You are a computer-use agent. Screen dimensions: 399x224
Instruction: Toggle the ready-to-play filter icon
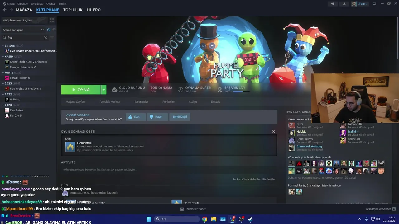click(x=54, y=30)
